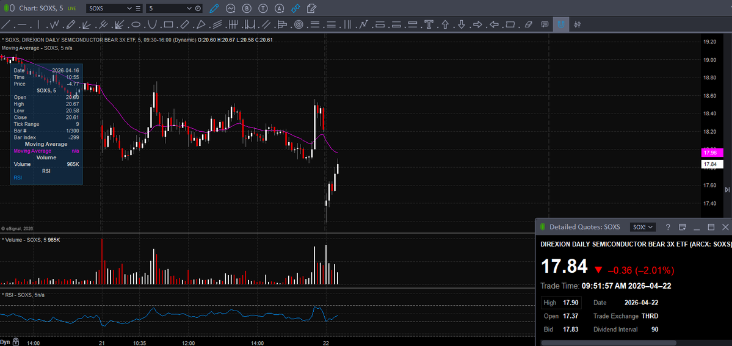Select the zigzag polyline drawing tool
732x346 pixels.
[54, 24]
